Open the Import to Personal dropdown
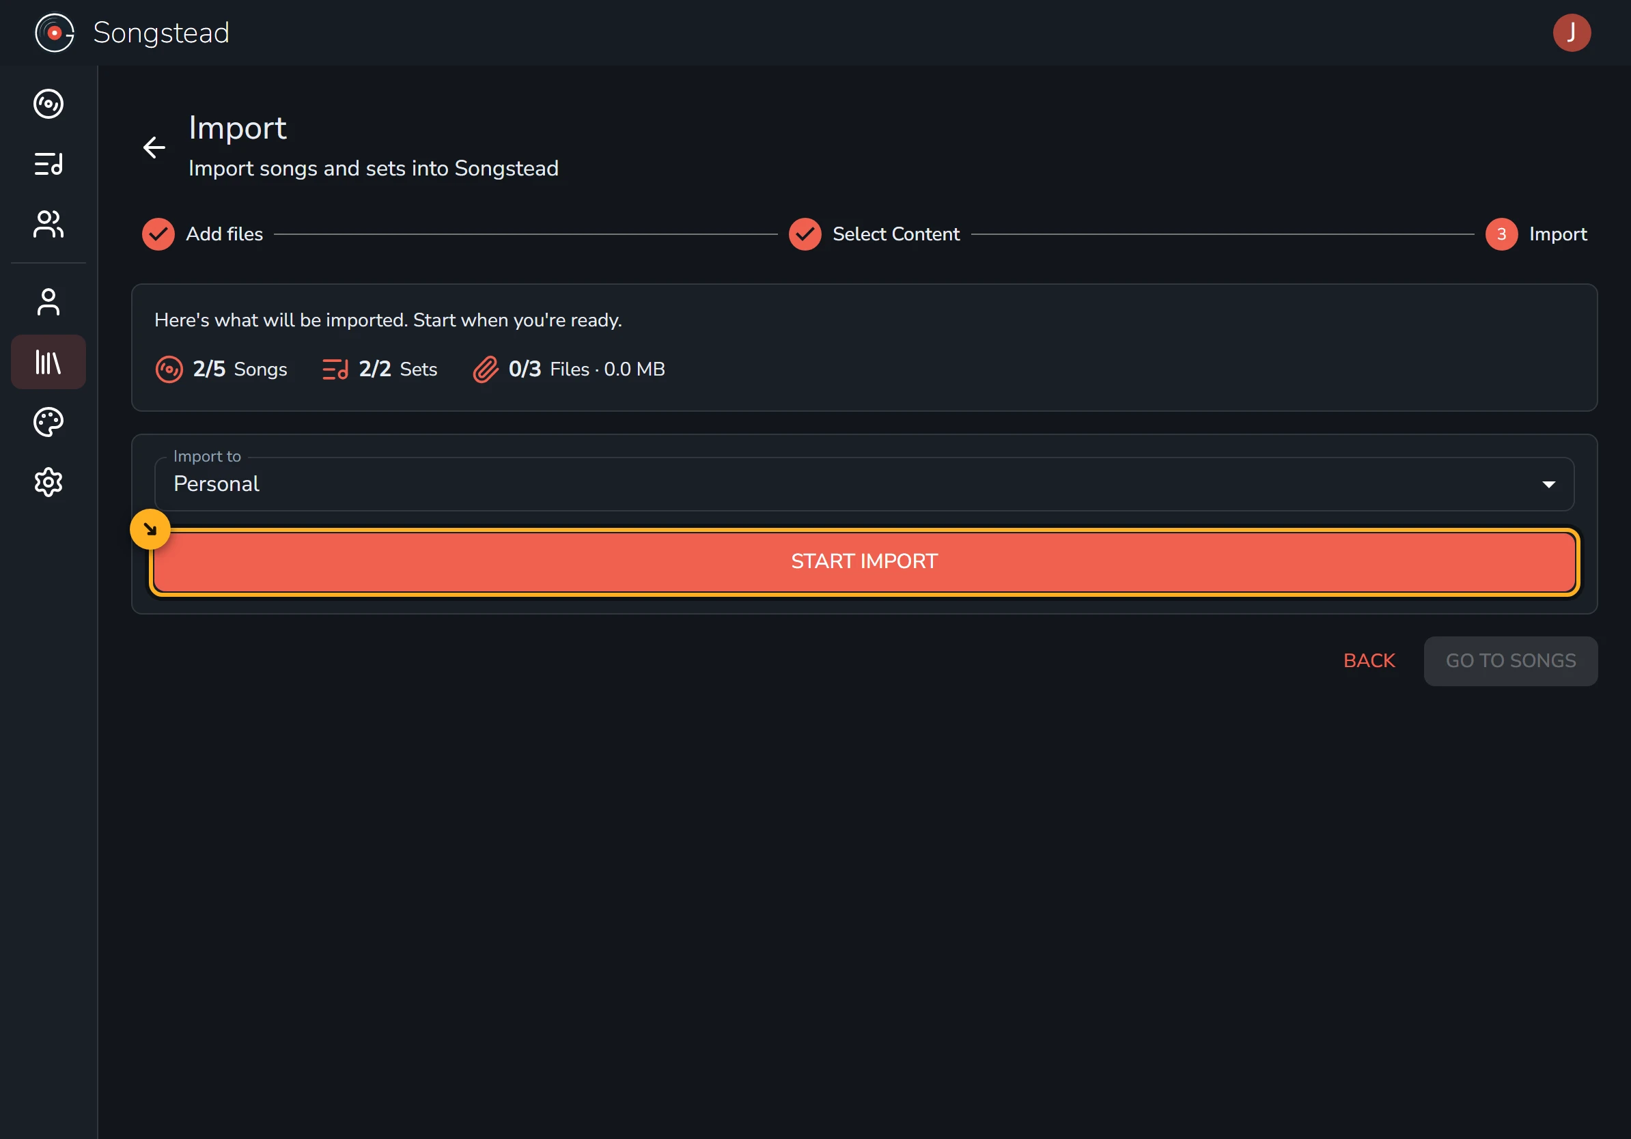 [864, 484]
